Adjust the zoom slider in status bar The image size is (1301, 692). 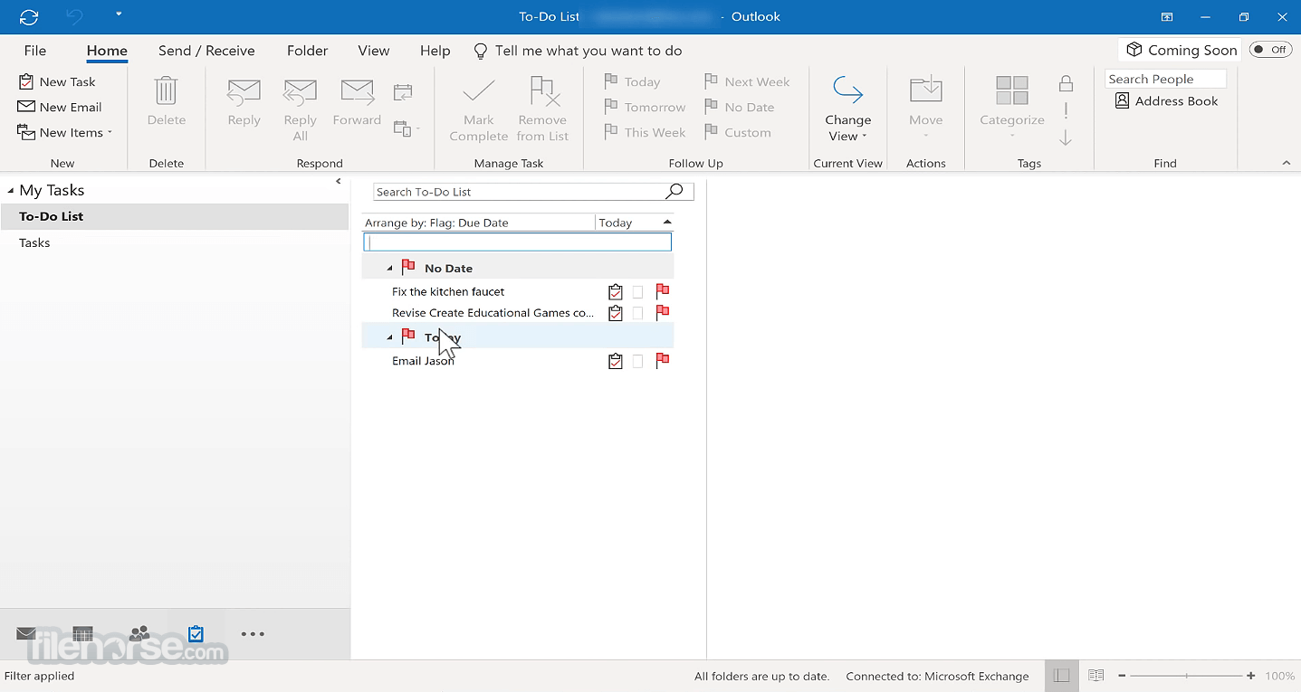[x=1186, y=676]
